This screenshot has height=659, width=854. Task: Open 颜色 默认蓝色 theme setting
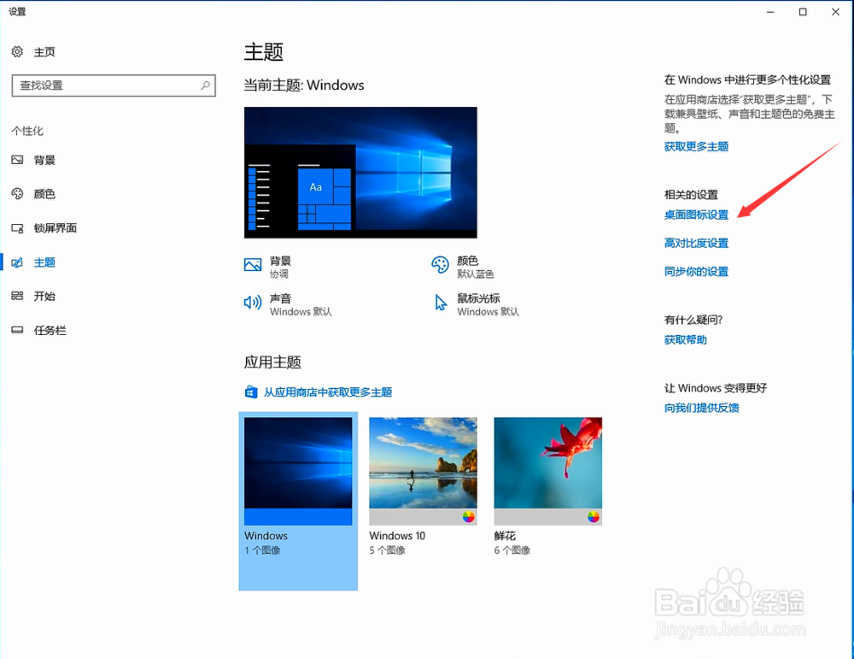click(x=475, y=267)
